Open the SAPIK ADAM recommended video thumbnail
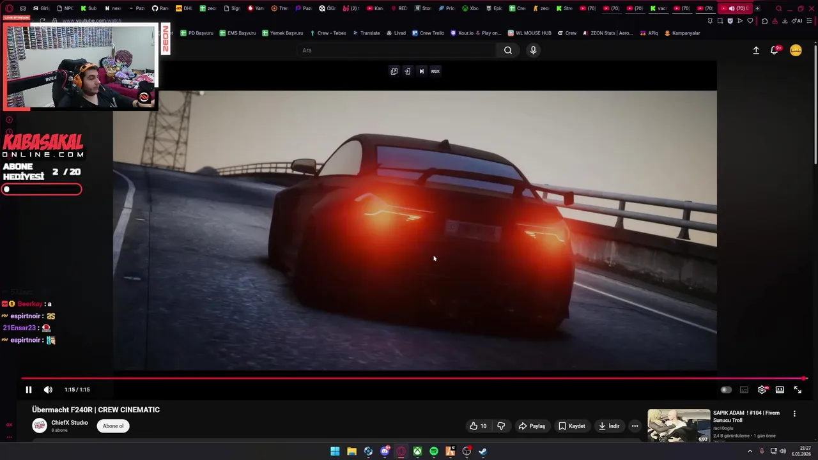Image resolution: width=818 pixels, height=460 pixels. pos(679,425)
